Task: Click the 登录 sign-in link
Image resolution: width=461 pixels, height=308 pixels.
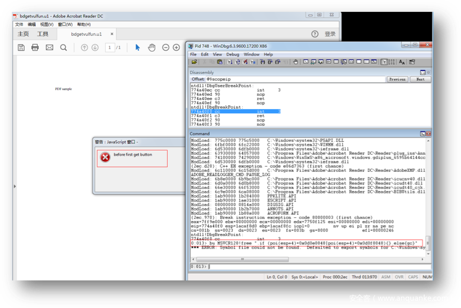Action: point(330,34)
